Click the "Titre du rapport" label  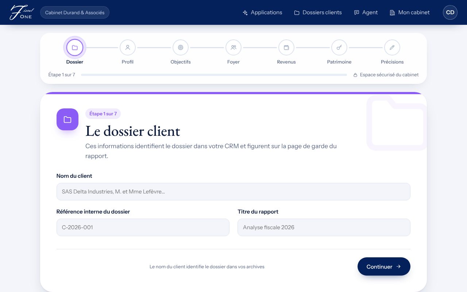(x=258, y=212)
